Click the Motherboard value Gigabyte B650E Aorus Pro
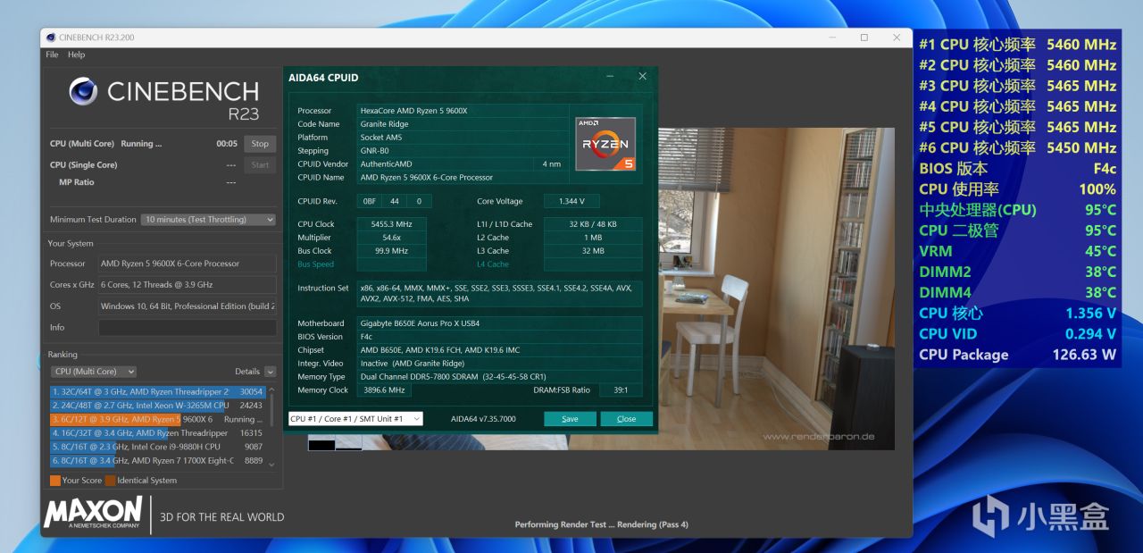Screen dimensions: 1143x553 pyautogui.click(x=499, y=323)
